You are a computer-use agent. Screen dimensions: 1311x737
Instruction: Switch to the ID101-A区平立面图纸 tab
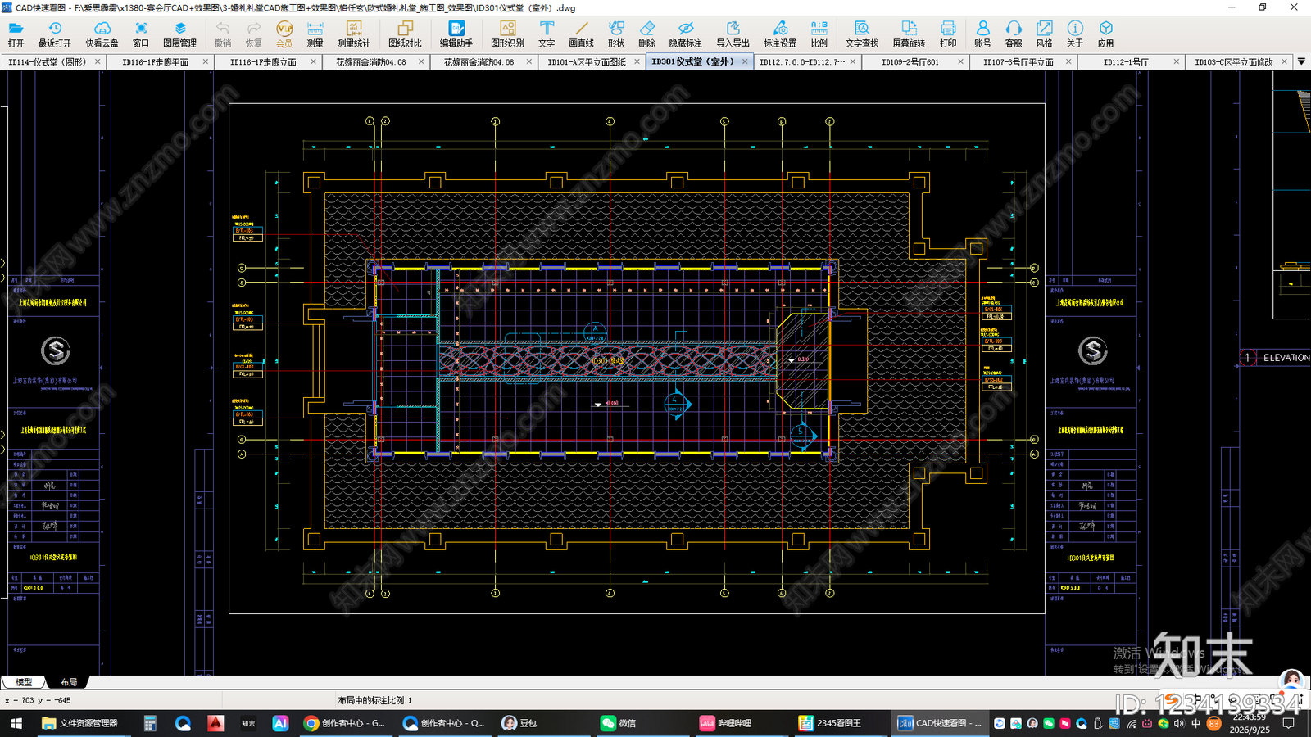point(587,61)
